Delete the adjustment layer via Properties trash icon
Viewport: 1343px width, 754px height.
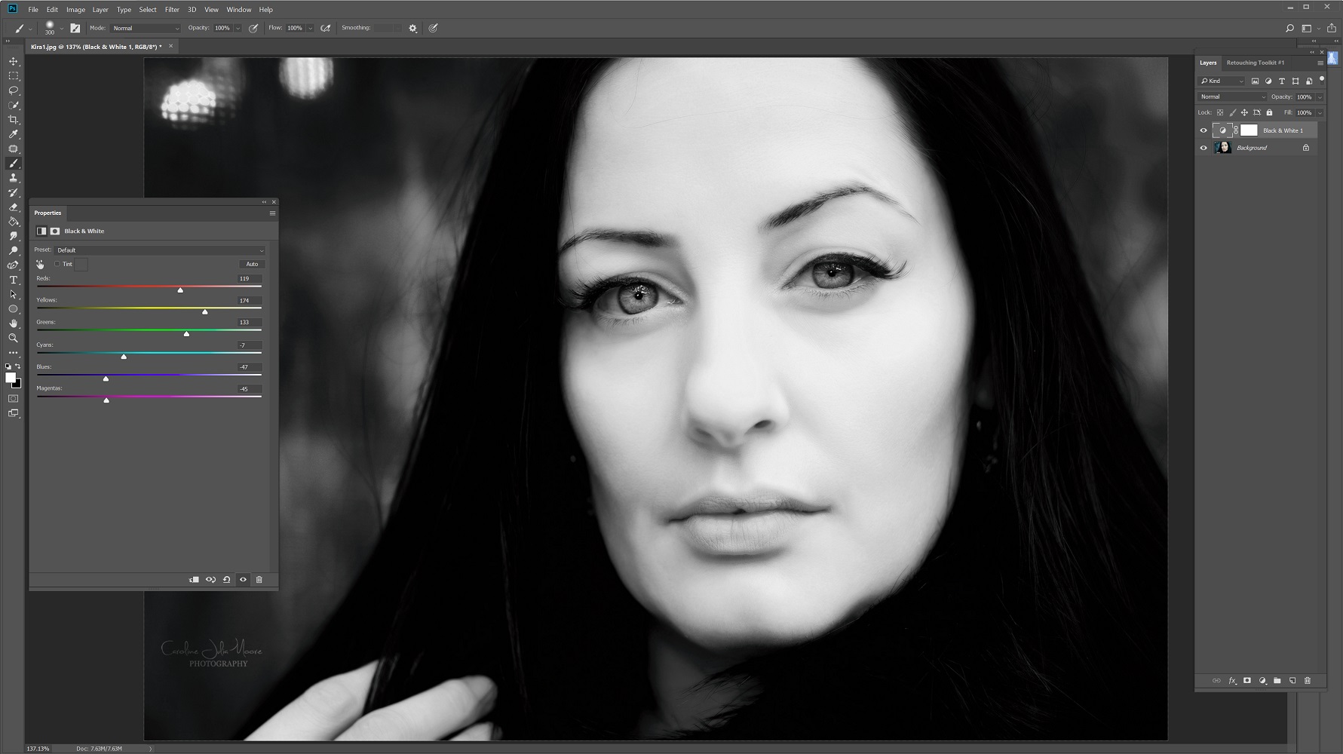(x=259, y=580)
